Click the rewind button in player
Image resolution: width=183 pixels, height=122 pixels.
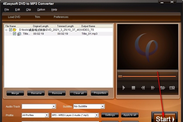tap(143, 88)
